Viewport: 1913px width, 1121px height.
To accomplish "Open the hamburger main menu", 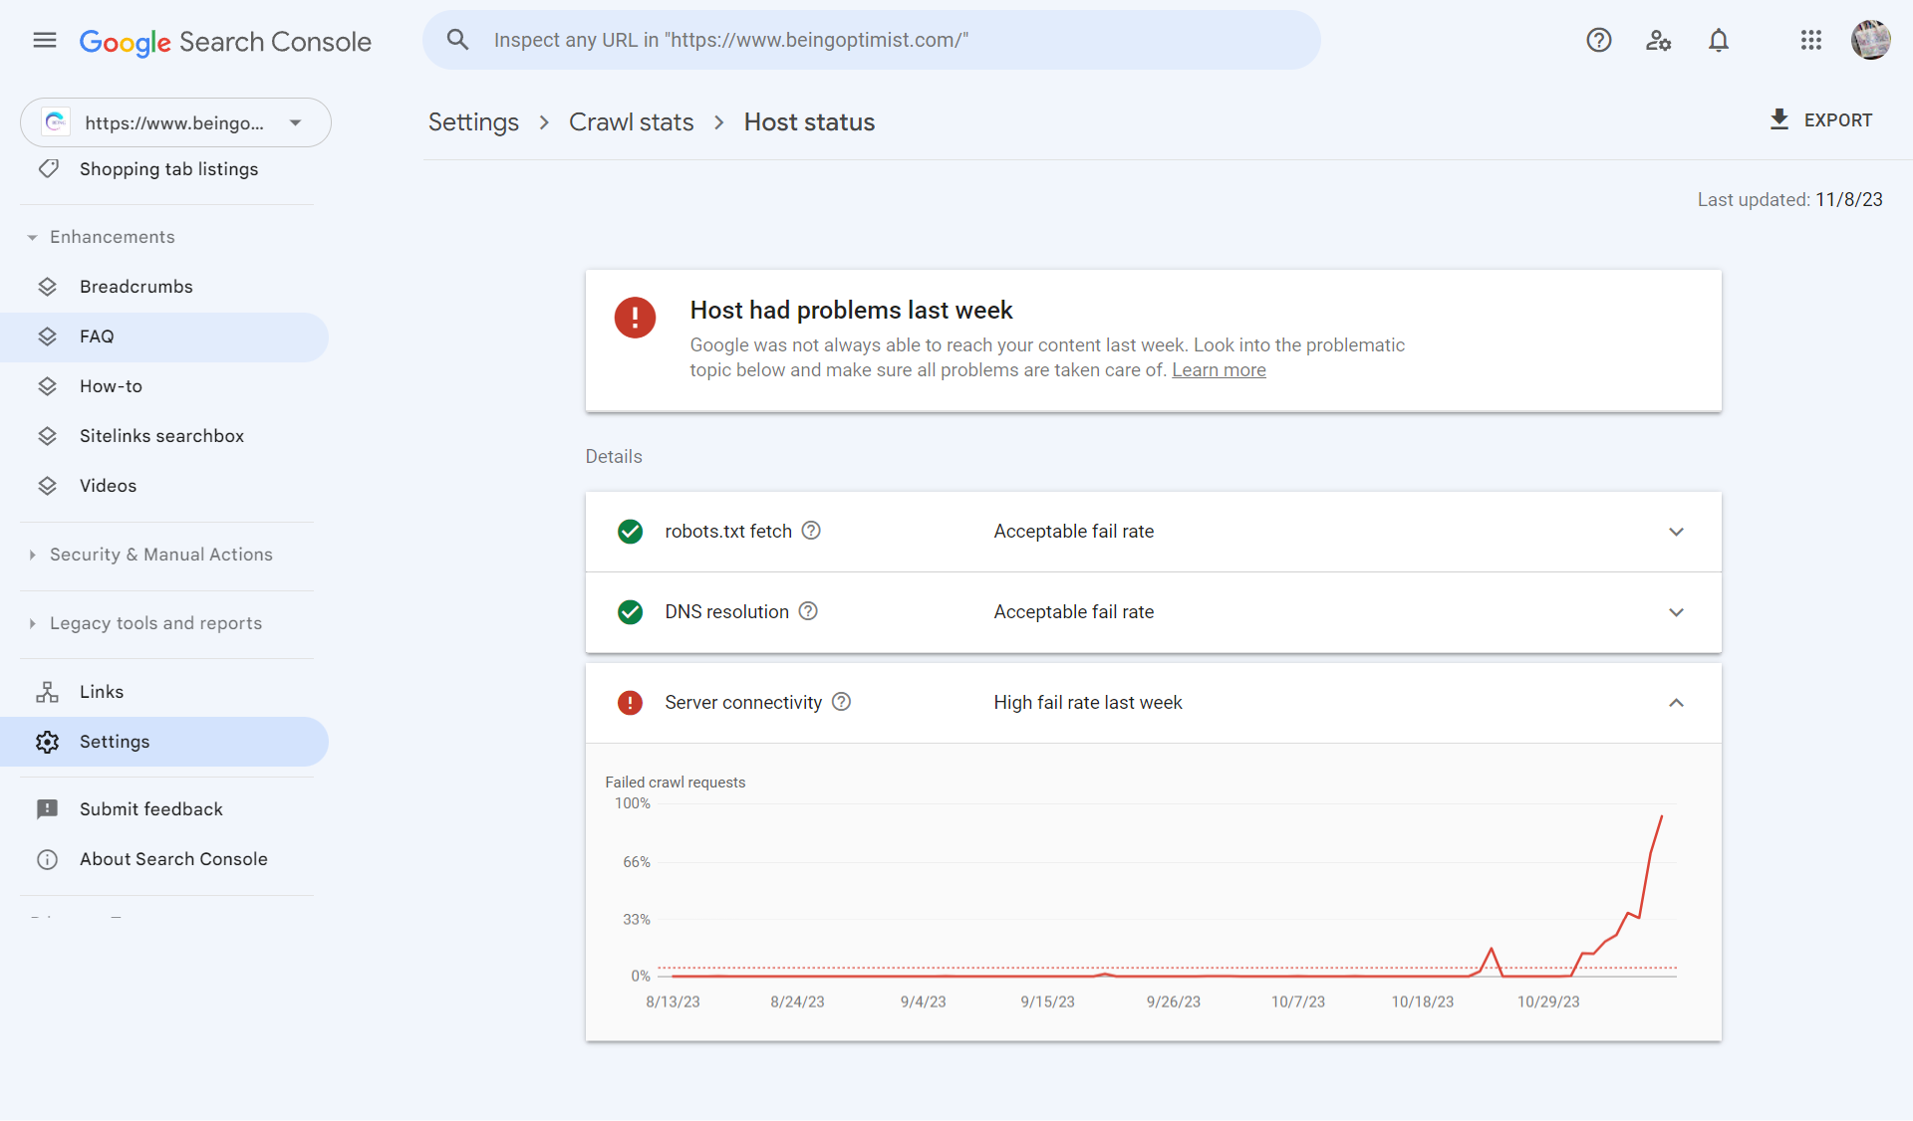I will 45,40.
